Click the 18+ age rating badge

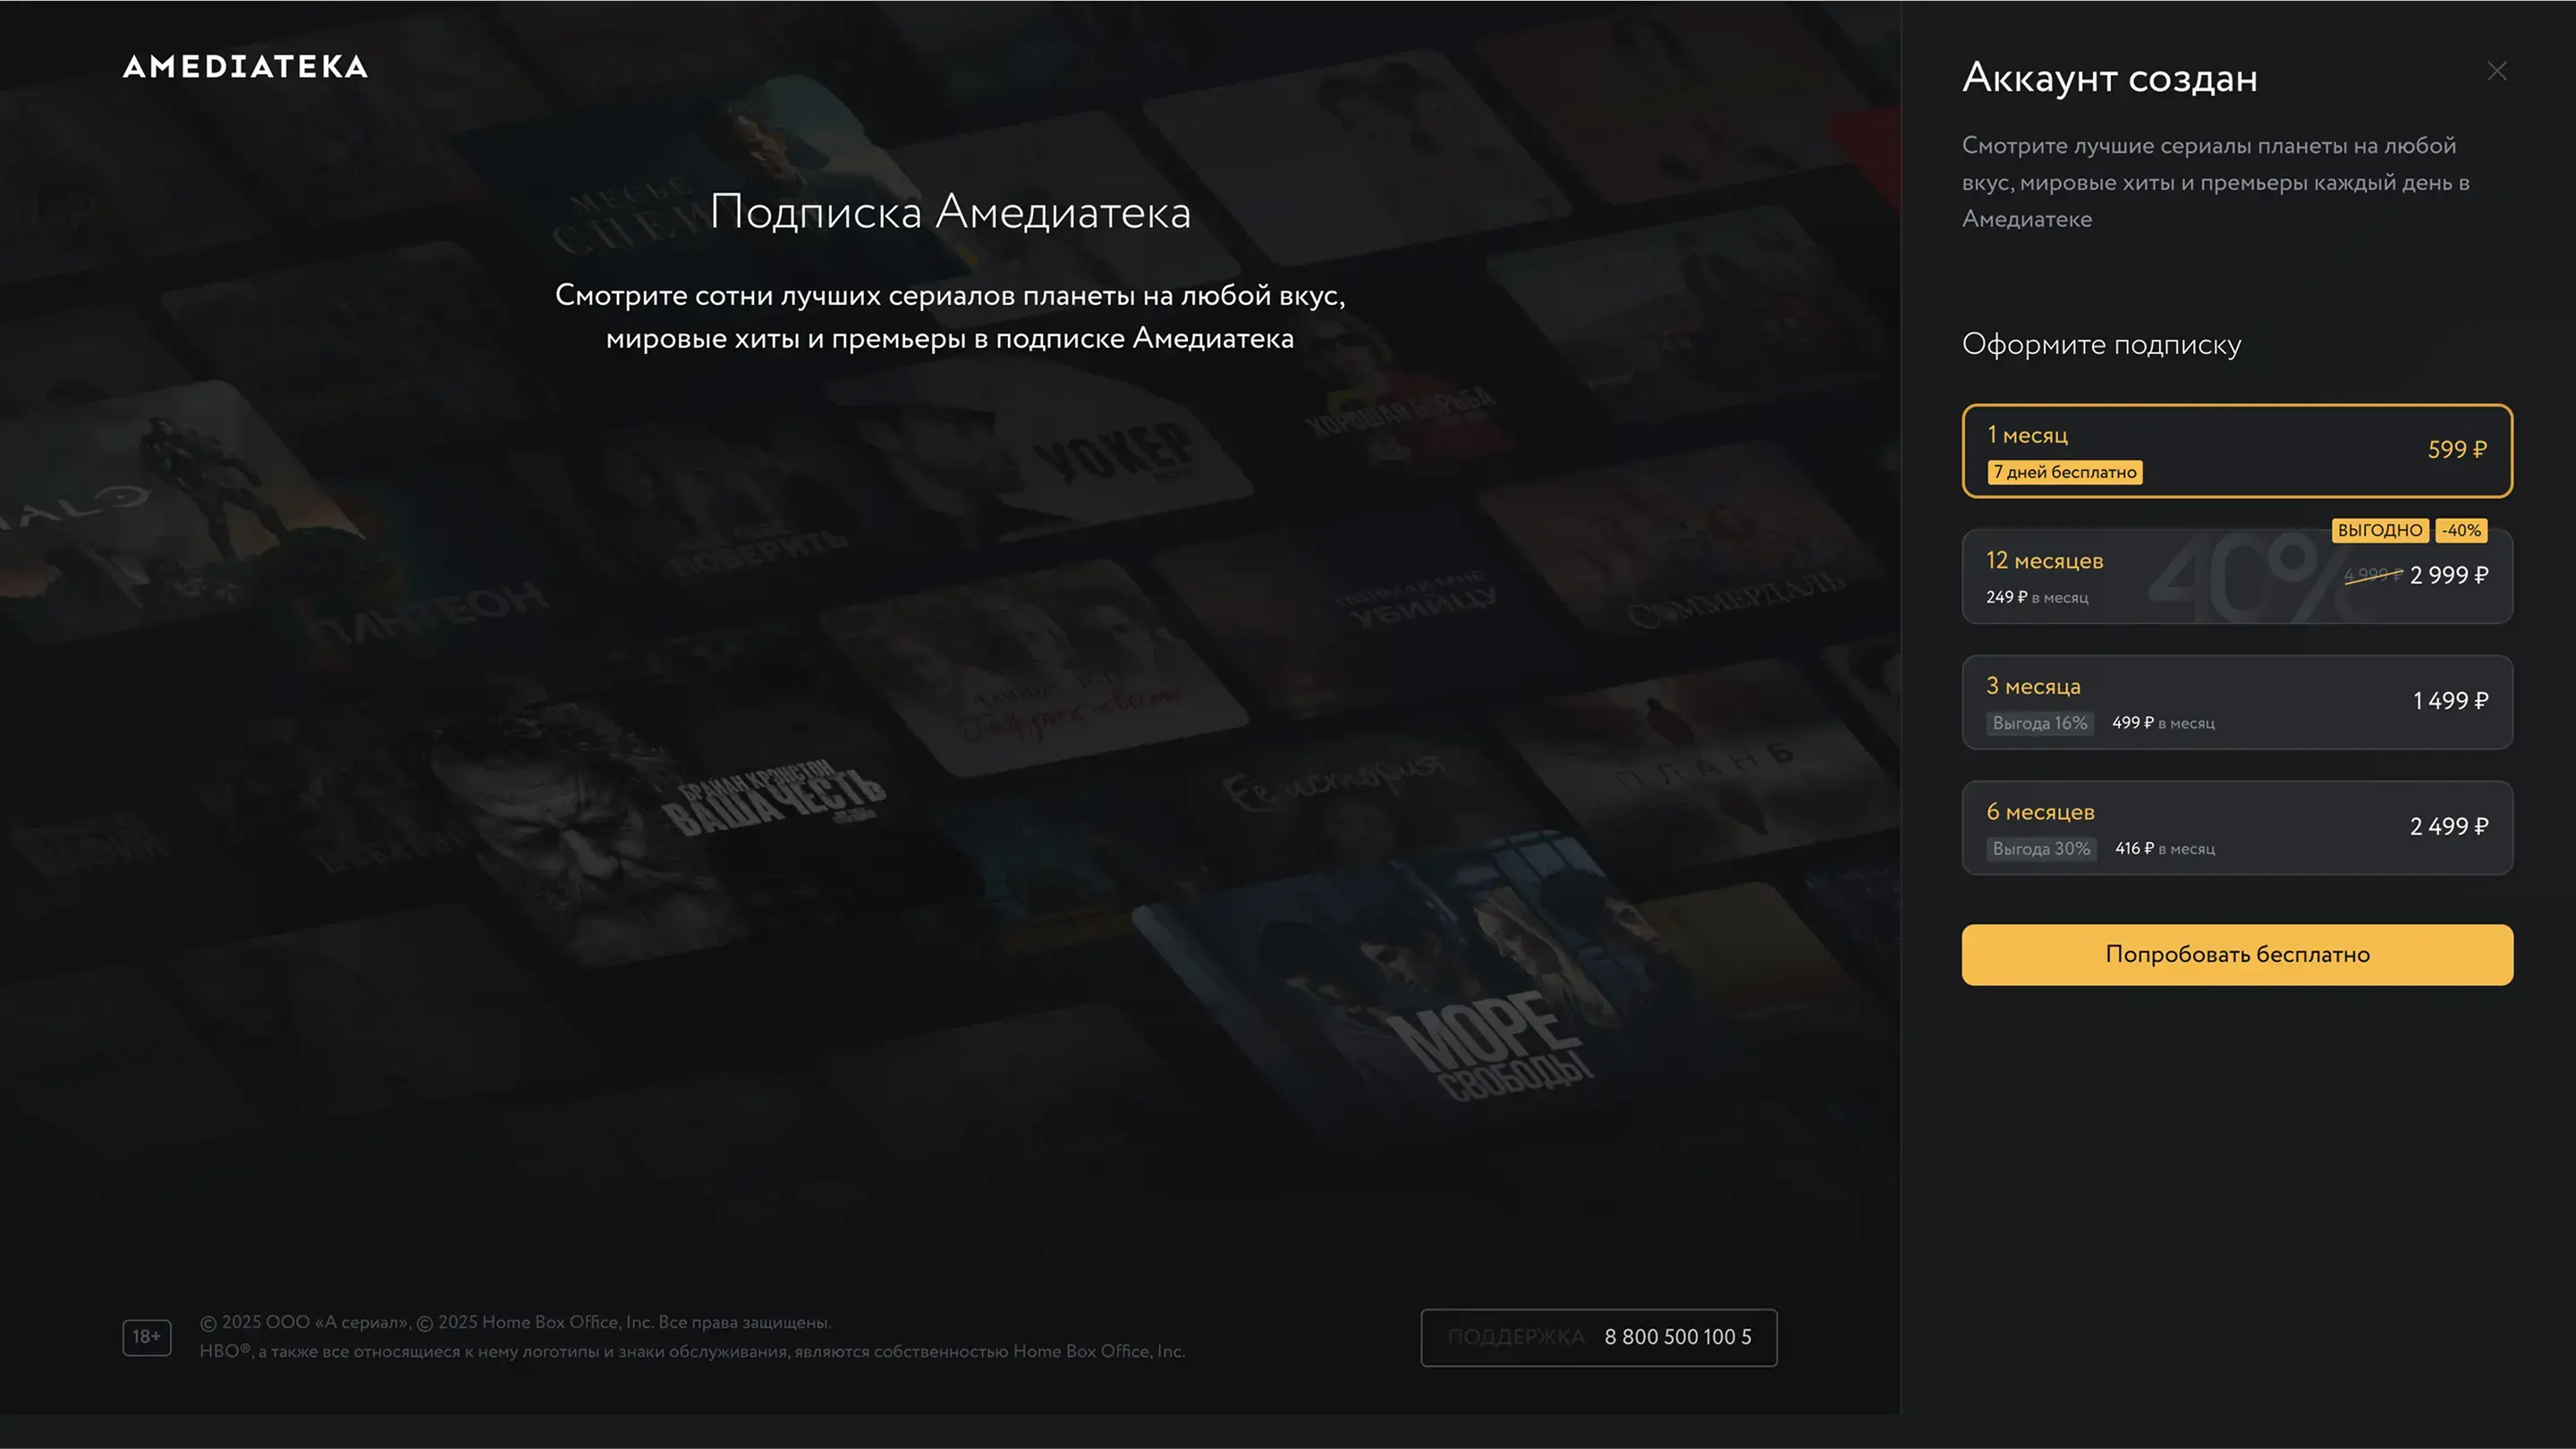[147, 1337]
